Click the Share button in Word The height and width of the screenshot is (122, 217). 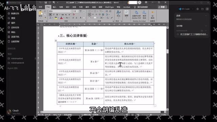162,7
